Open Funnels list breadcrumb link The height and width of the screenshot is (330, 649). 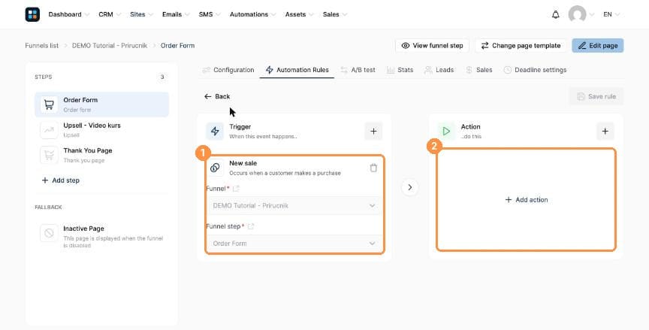pyautogui.click(x=42, y=46)
